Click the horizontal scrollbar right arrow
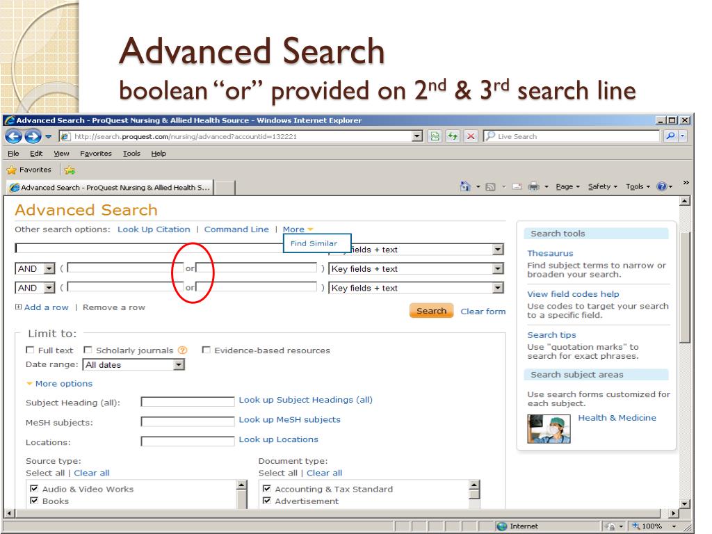 click(674, 512)
